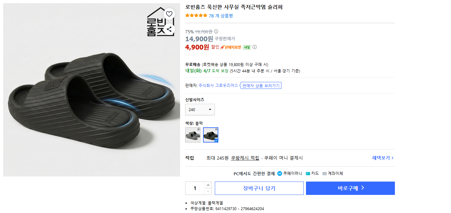The width and height of the screenshot is (451, 213).
Task: Click the info icon beside 19,700원
Action: [x=216, y=31]
